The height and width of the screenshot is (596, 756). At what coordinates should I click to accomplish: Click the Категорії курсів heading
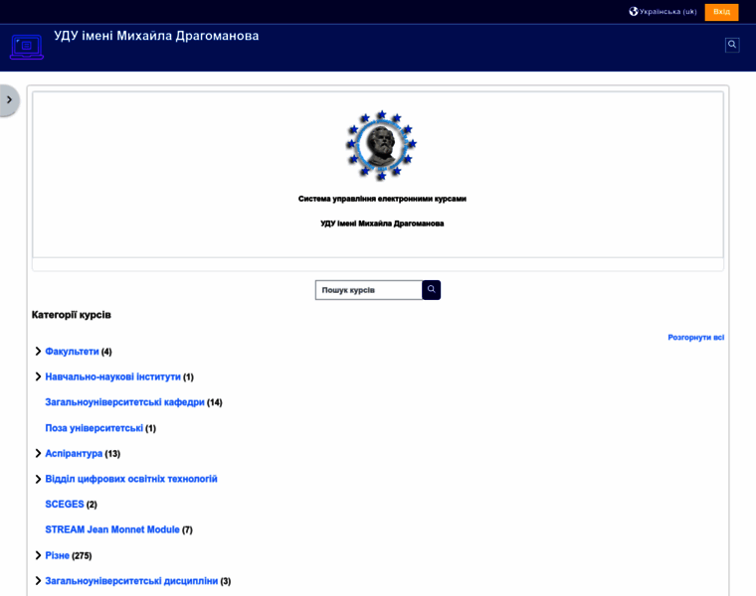coord(72,315)
